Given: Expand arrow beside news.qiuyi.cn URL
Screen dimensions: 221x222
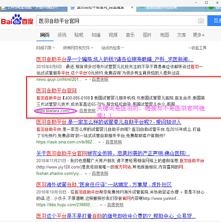Looking at the screenshot, I should click(x=86, y=80).
